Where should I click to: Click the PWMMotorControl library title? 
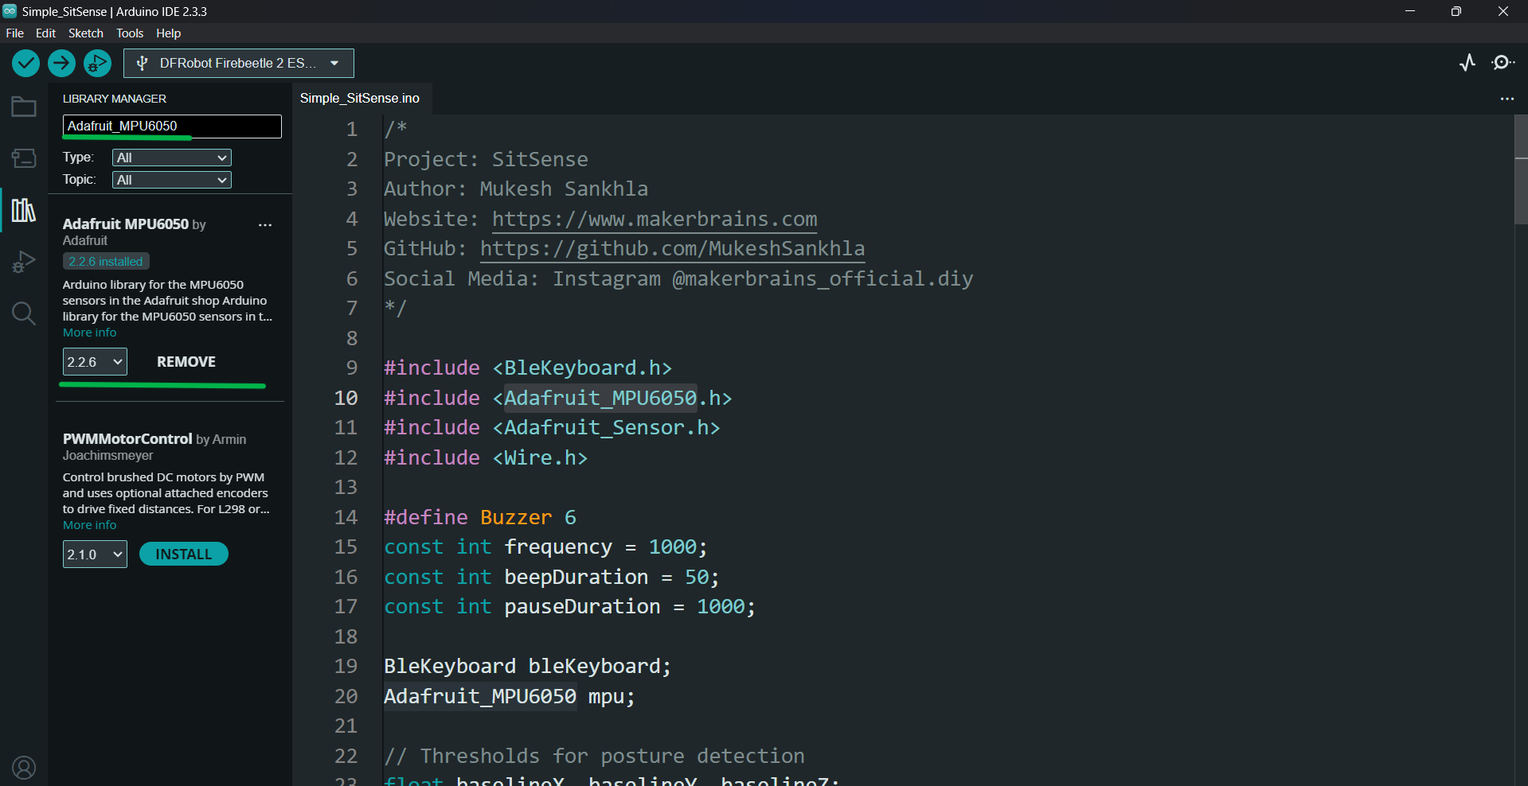[x=127, y=439]
